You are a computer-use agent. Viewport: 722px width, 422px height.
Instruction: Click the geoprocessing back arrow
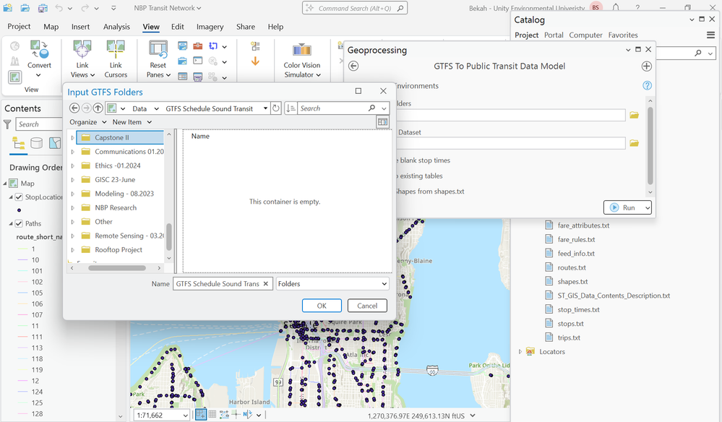(353, 66)
